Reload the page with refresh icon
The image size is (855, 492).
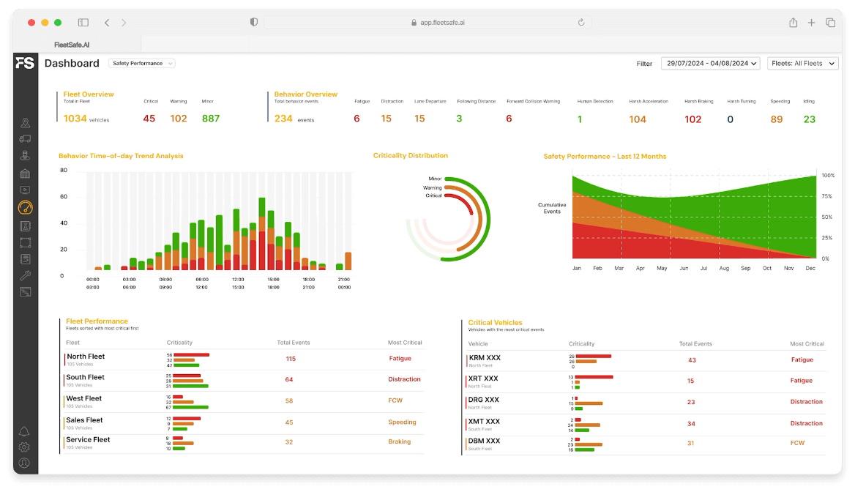pos(581,23)
